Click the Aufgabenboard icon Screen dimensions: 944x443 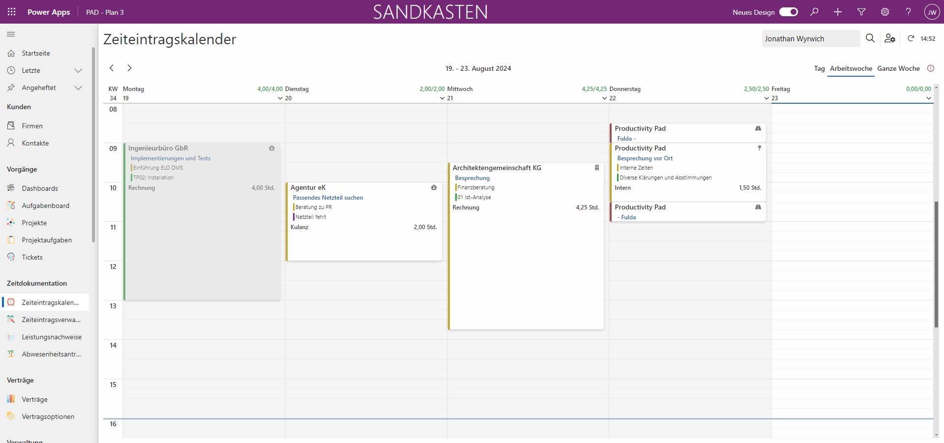(11, 206)
